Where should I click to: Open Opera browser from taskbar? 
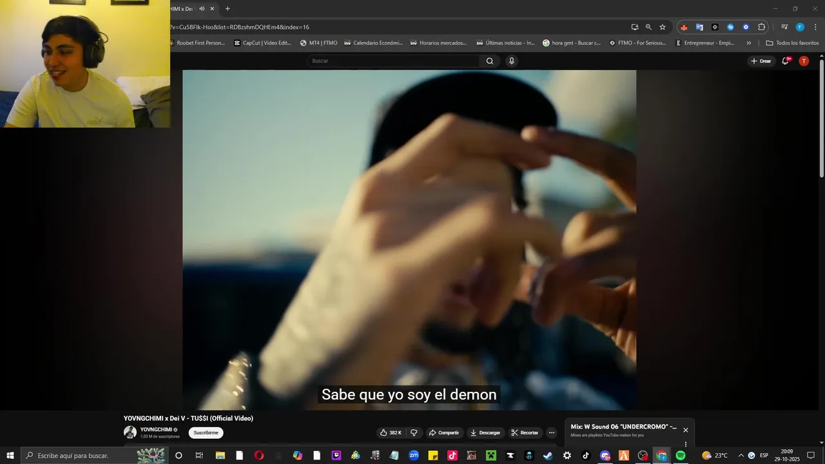[259, 456]
